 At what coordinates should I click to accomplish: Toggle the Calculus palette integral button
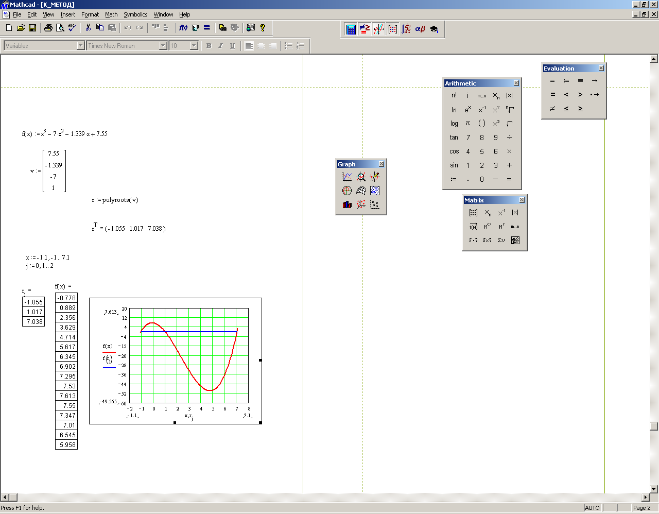pyautogui.click(x=406, y=29)
